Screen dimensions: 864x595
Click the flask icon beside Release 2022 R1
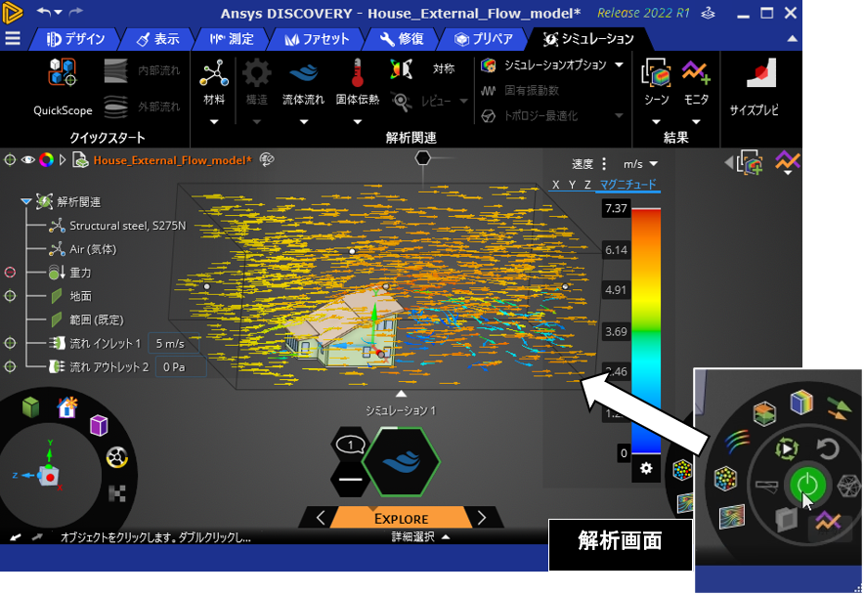pyautogui.click(x=708, y=13)
